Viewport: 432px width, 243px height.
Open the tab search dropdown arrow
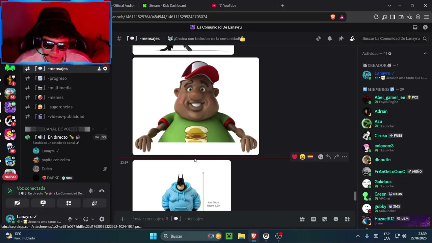click(x=389, y=5)
